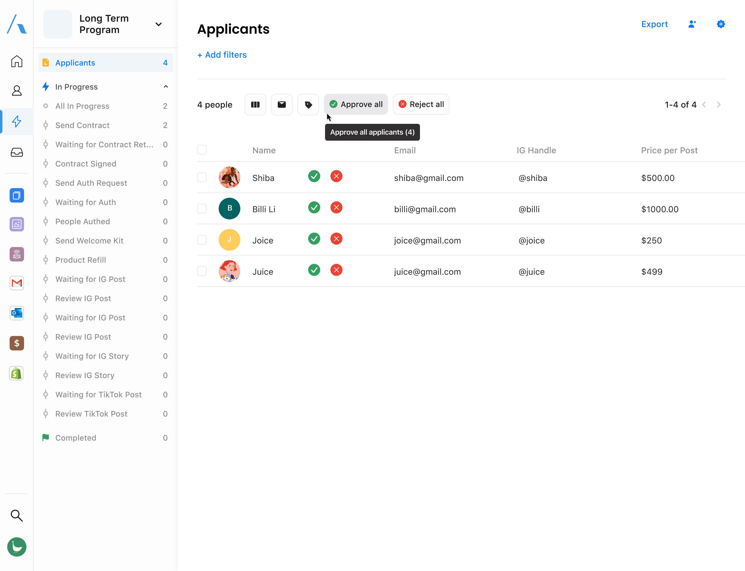Image resolution: width=745 pixels, height=571 pixels.
Task: Go to next page of applicants
Action: 719,105
